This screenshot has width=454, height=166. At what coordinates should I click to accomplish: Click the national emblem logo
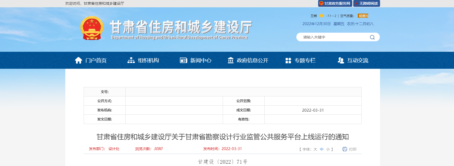point(92,28)
